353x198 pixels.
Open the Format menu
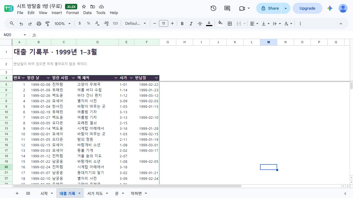click(73, 13)
